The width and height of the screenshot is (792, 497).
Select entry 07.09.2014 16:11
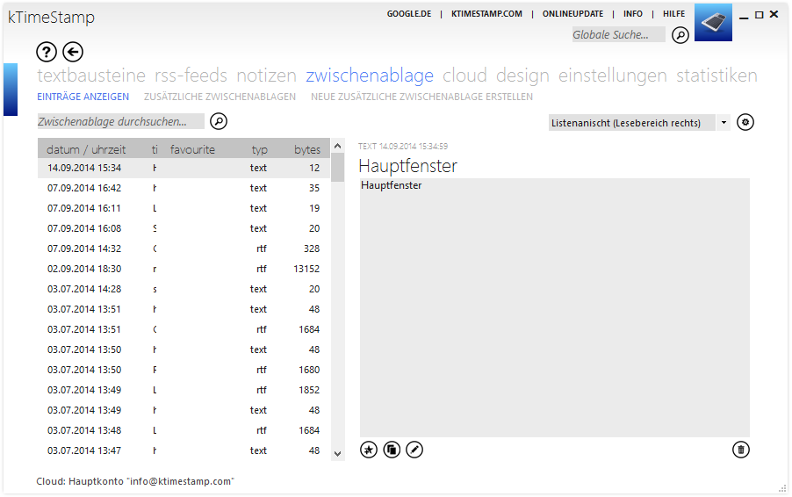(184, 208)
